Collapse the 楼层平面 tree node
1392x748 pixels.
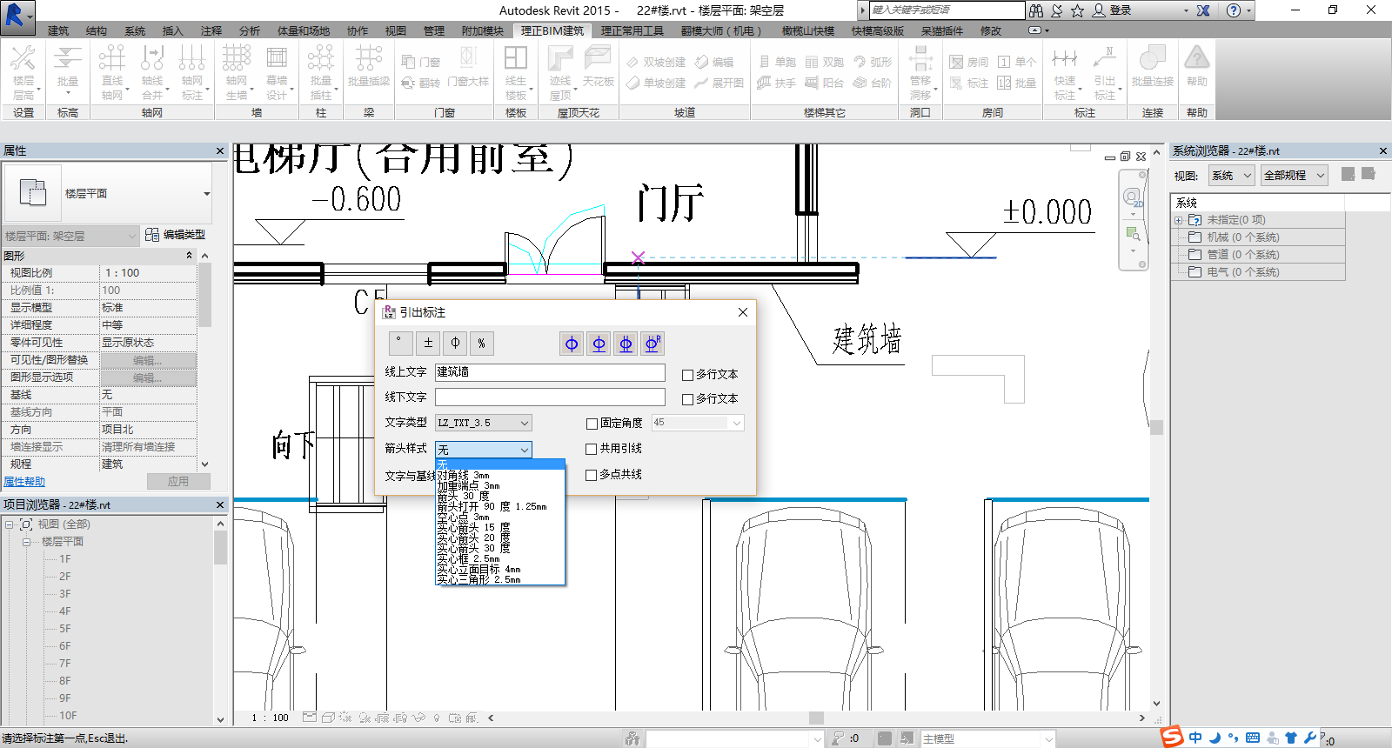point(26,542)
